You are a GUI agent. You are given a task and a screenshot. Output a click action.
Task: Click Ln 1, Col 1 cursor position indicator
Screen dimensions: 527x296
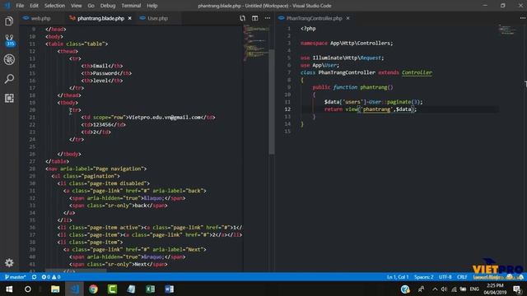pyautogui.click(x=398, y=277)
